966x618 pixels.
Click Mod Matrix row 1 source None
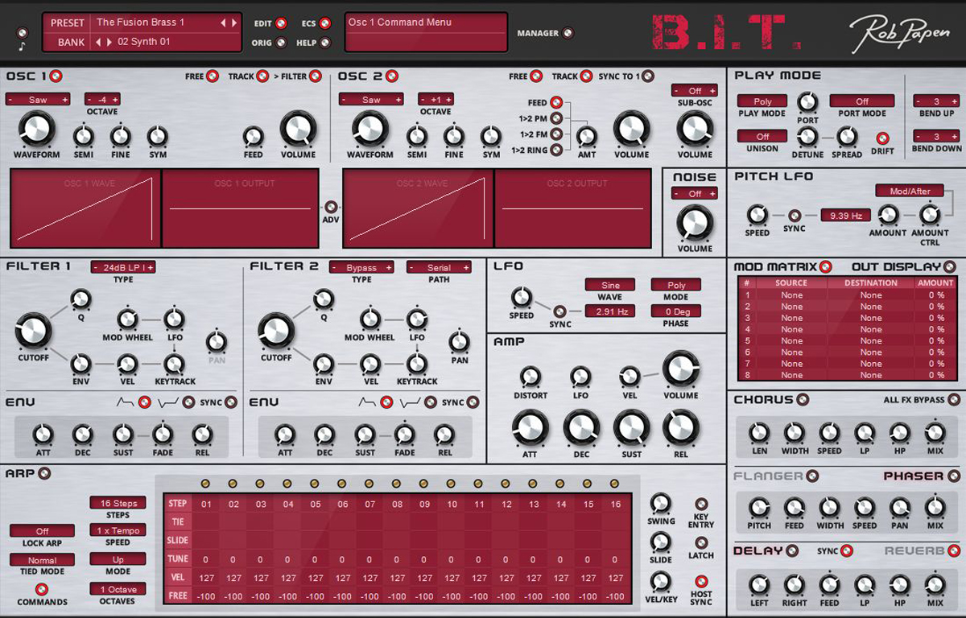[791, 295]
